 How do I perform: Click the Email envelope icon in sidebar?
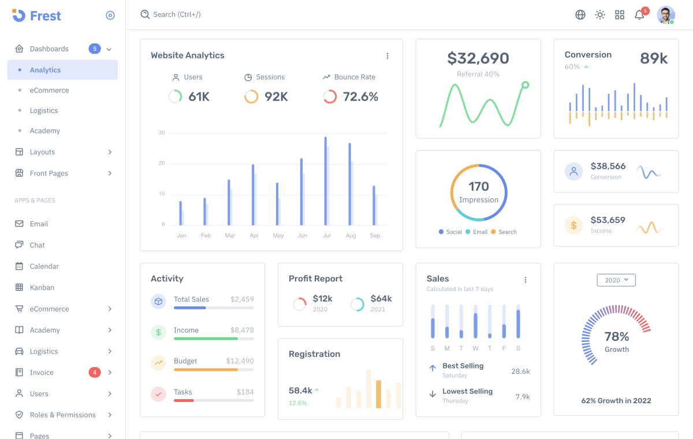[x=19, y=224]
